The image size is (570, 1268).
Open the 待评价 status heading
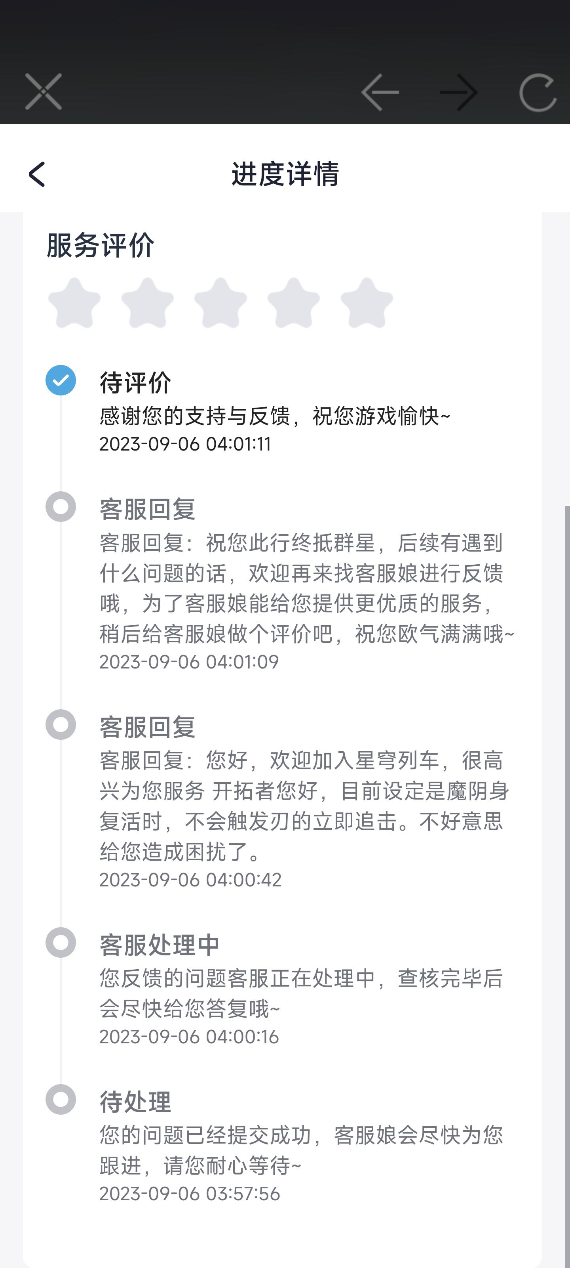click(x=135, y=382)
